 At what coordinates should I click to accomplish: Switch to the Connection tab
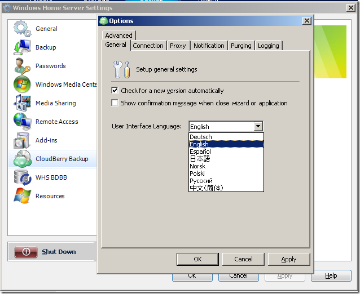pyautogui.click(x=148, y=46)
